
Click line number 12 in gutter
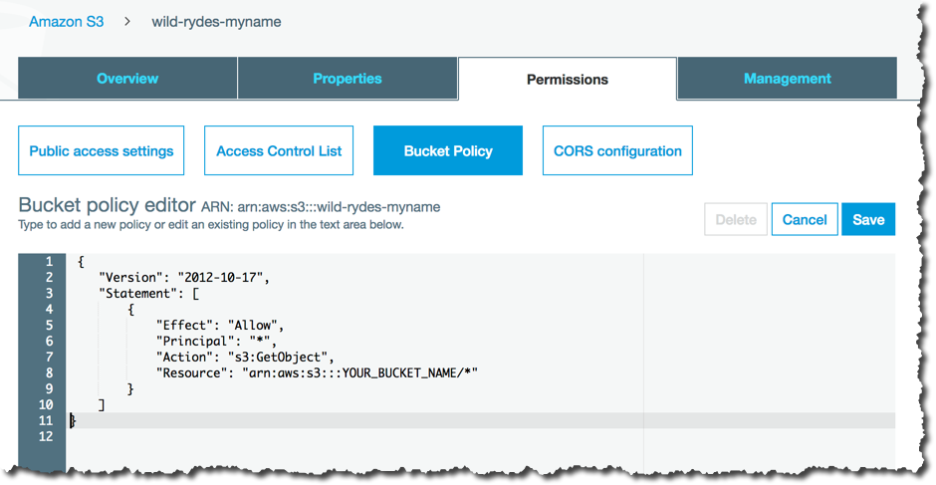[x=46, y=436]
